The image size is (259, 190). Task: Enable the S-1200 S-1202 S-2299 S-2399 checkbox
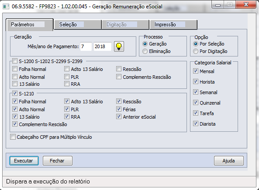(15, 61)
